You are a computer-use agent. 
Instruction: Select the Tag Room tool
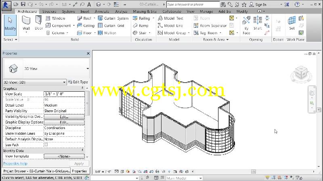point(206,33)
